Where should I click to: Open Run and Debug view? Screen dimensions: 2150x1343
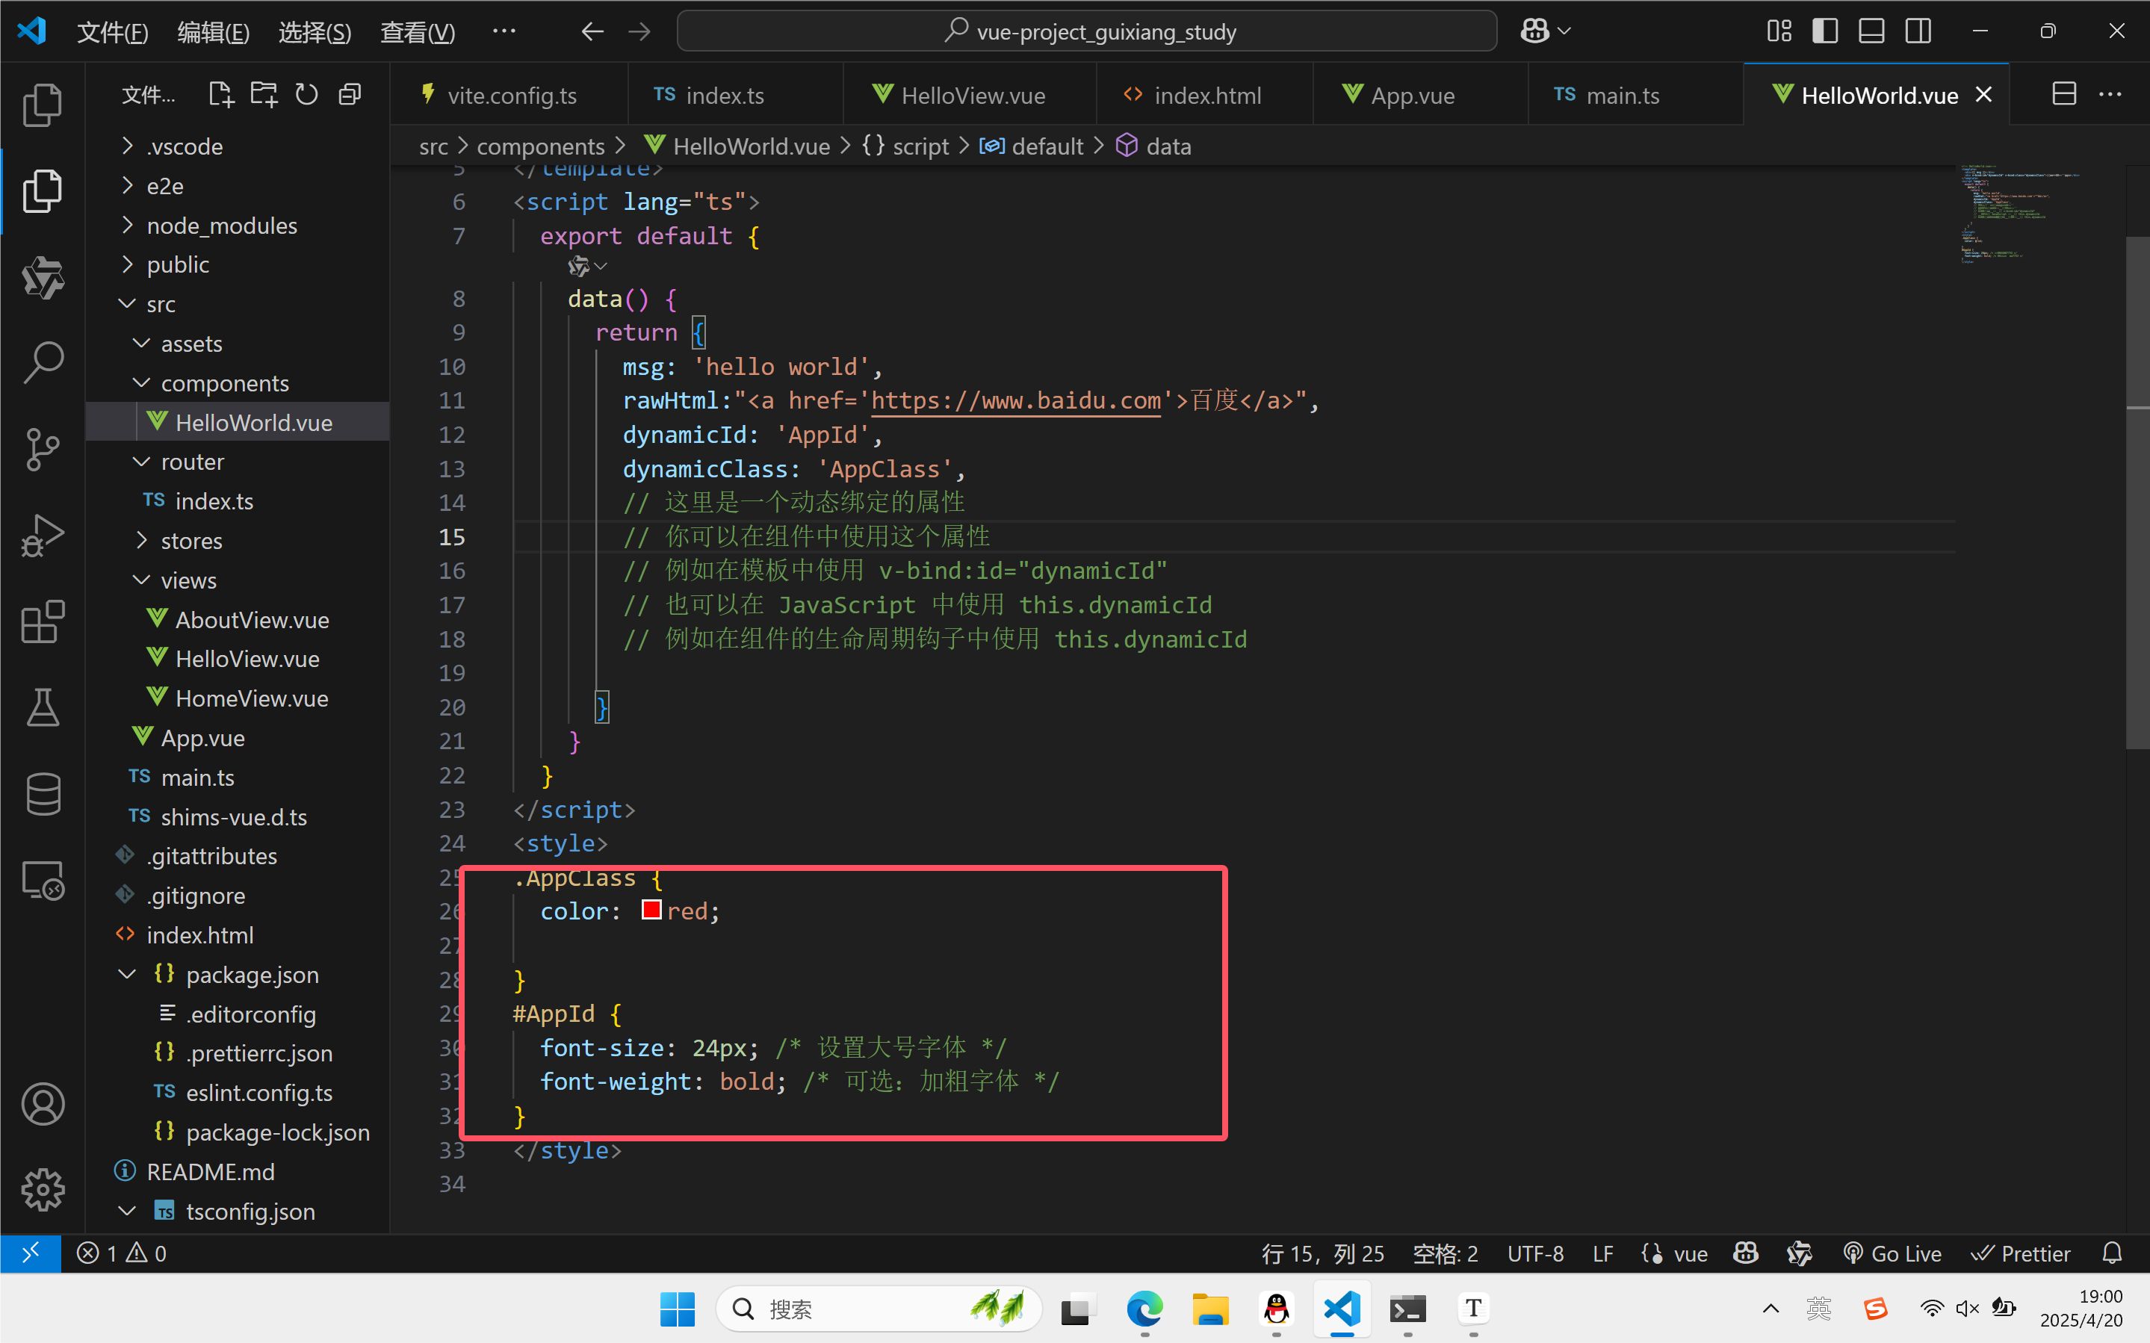coord(43,536)
